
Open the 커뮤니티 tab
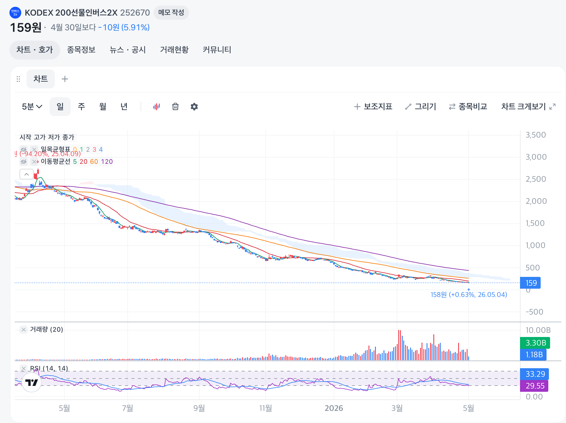coord(217,50)
